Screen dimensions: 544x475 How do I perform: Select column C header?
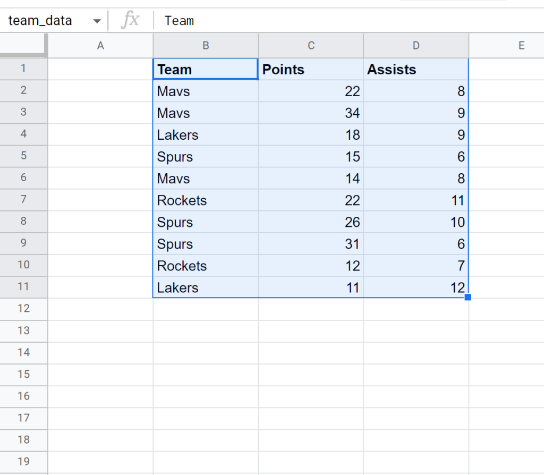coord(311,46)
